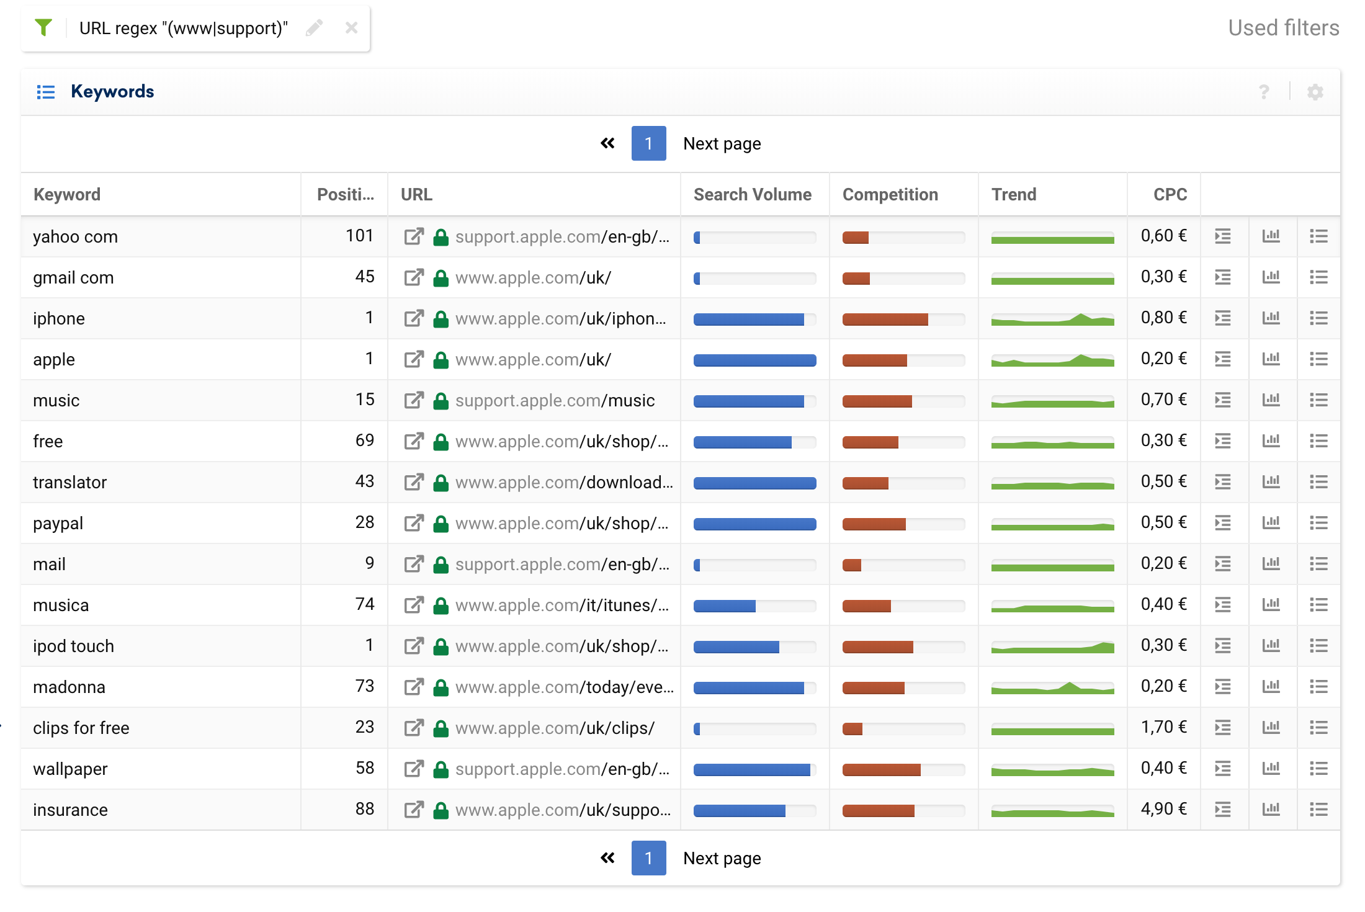
Task: Click the close X on URL regex filter
Action: [349, 27]
